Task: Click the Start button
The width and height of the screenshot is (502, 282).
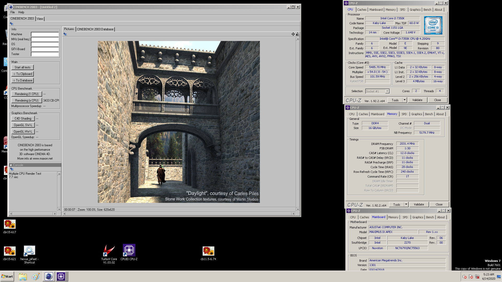Action: click(7, 277)
